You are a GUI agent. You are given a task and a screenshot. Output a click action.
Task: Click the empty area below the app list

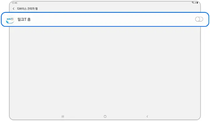105,70
